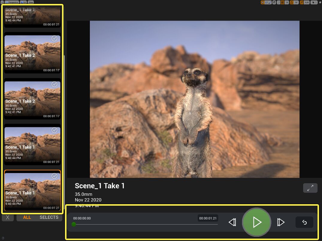The width and height of the screenshot is (322, 241).
Task: Click the Nov 22 2020 date text below the large title
Action: click(88, 200)
